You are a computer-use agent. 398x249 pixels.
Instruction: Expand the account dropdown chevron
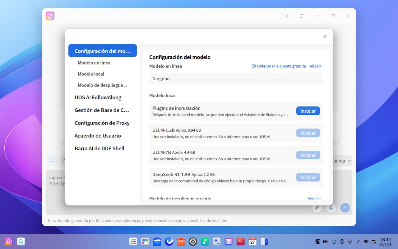tap(349, 161)
